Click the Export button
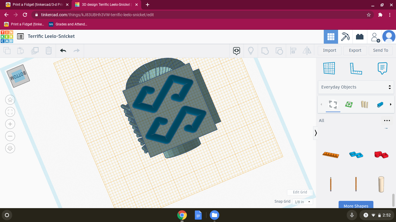 point(355,50)
